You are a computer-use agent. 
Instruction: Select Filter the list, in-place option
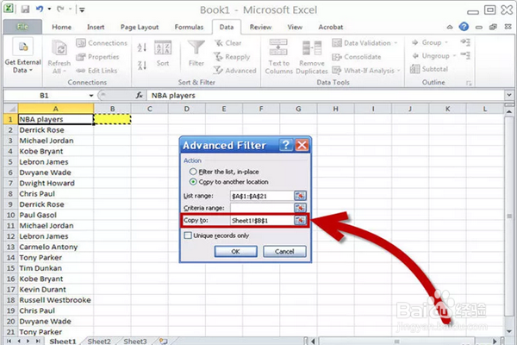click(x=193, y=172)
